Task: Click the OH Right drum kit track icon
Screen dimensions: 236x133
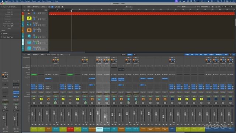Action: pos(29,24)
